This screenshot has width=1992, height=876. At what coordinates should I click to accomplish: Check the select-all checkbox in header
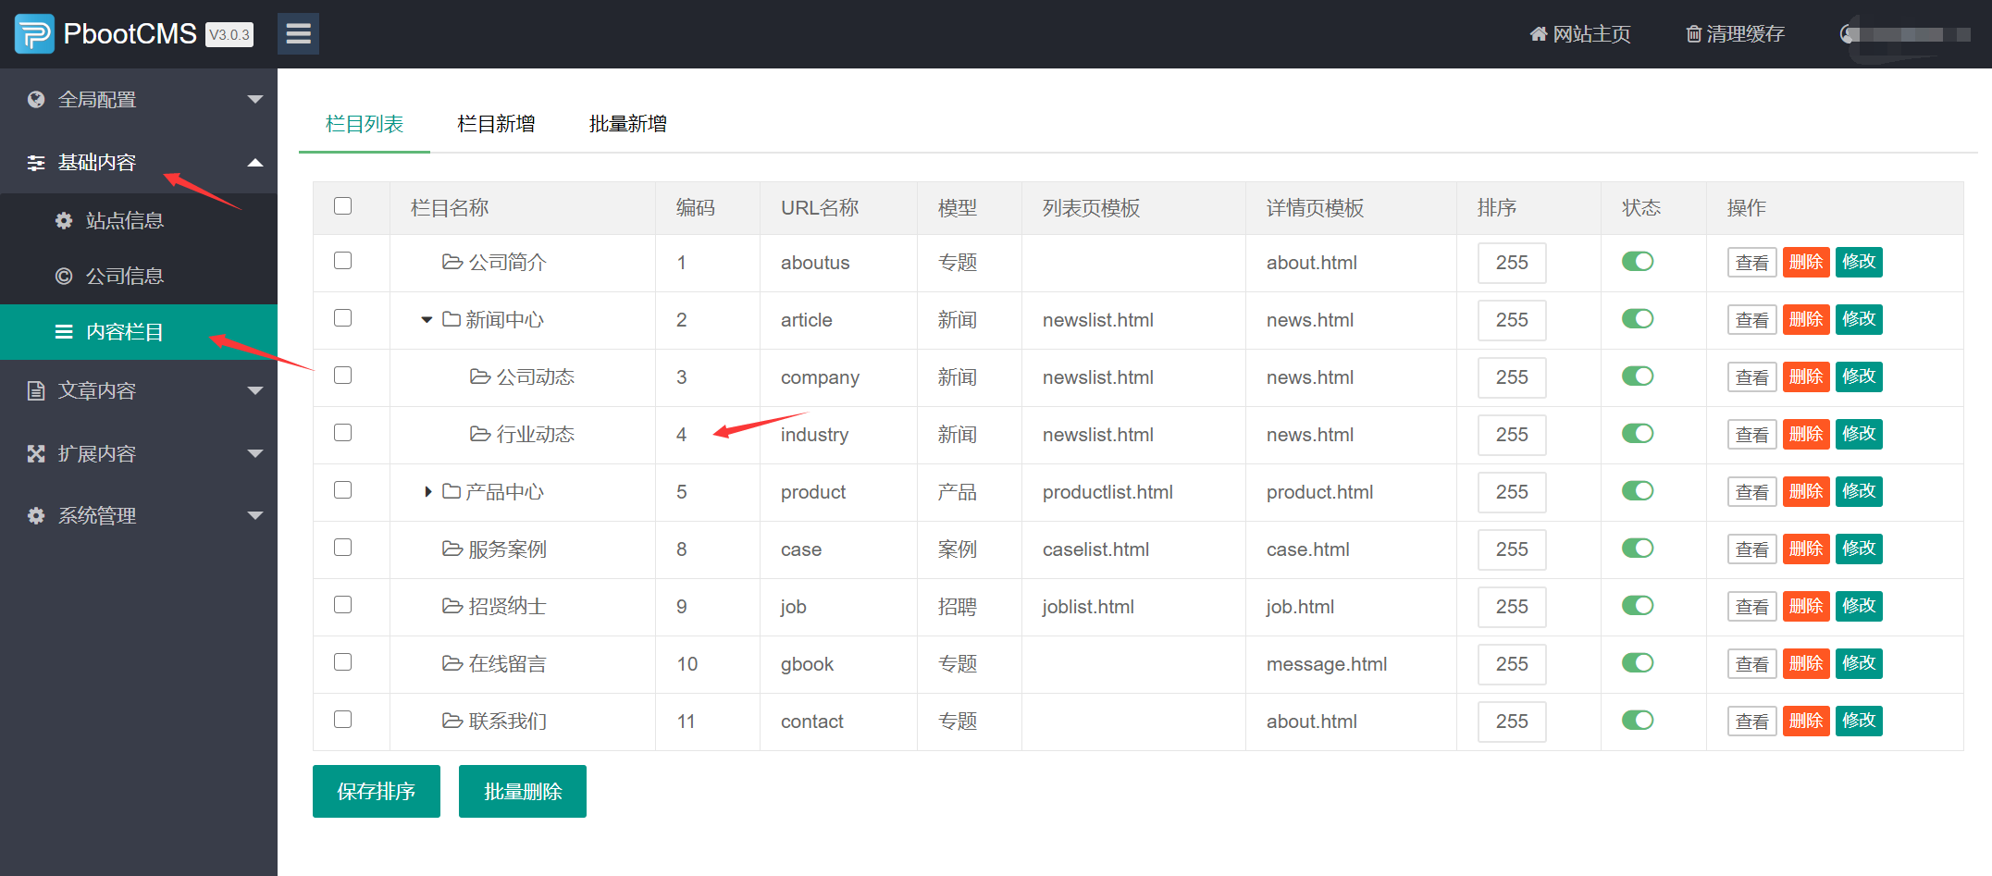[x=342, y=205]
